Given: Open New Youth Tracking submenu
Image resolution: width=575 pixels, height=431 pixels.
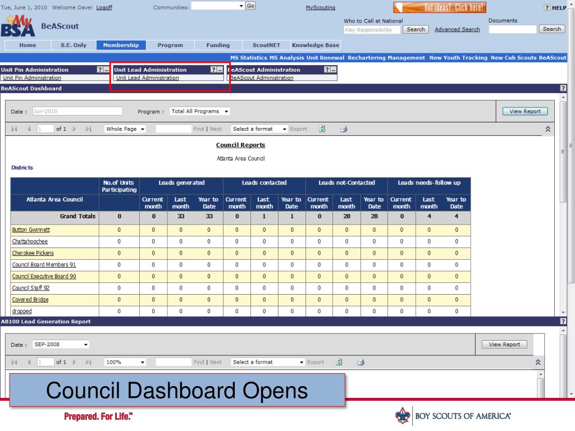Looking at the screenshot, I should point(458,58).
